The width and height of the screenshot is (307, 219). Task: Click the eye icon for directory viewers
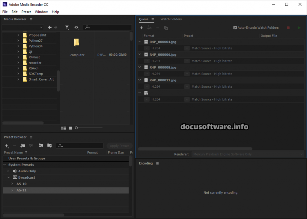tap(77, 28)
